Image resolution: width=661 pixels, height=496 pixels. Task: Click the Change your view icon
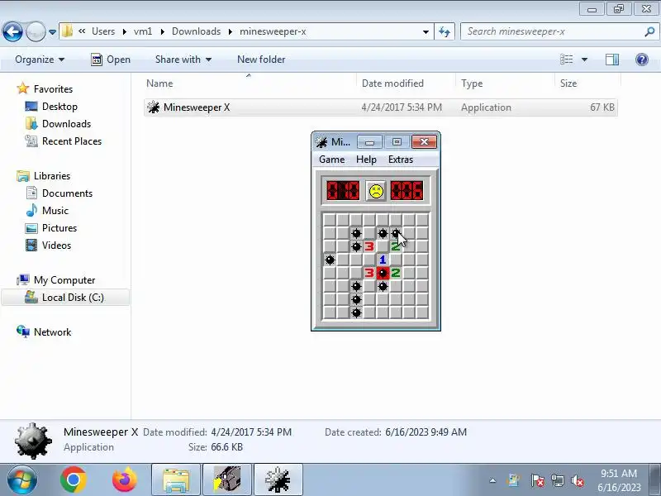point(567,60)
